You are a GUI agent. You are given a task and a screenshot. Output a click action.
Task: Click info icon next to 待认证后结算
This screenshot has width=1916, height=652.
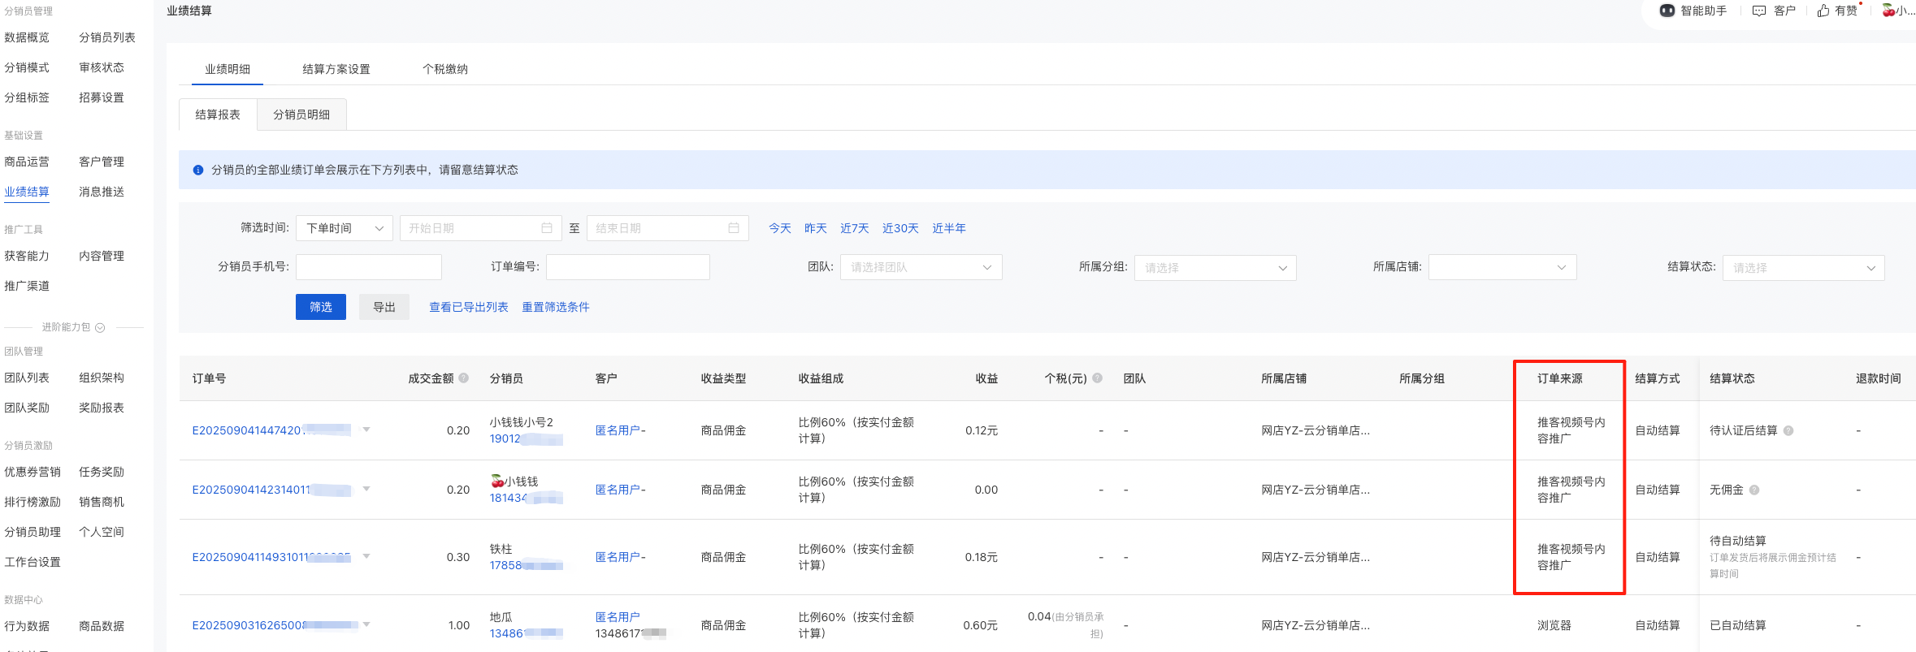(x=1788, y=430)
